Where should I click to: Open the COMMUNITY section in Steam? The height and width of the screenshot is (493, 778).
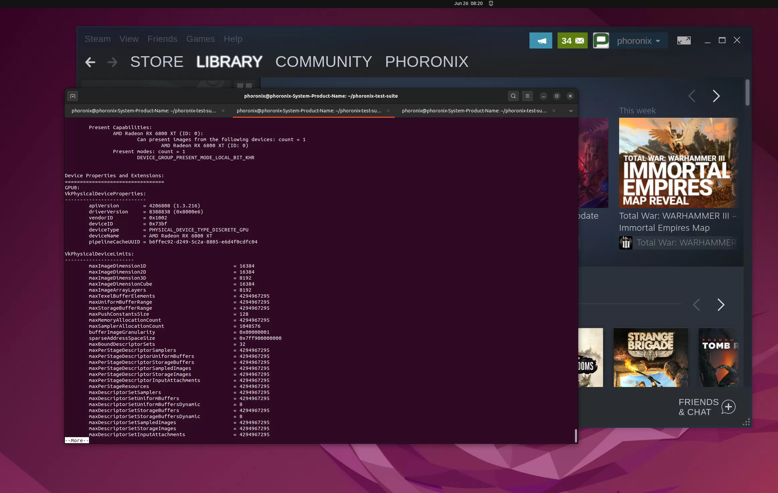pos(323,61)
